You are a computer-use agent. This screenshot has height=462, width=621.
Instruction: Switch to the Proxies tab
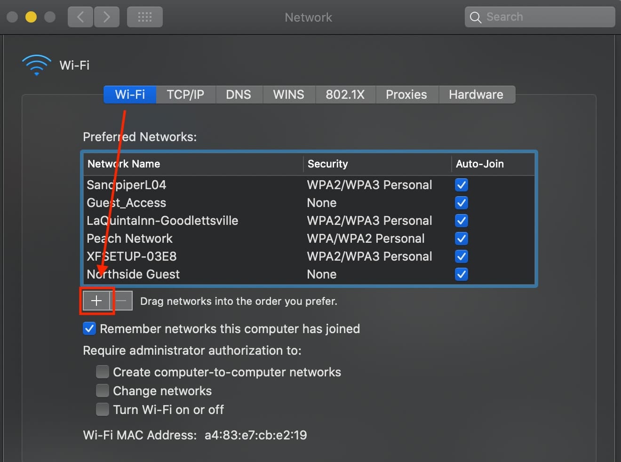point(406,95)
